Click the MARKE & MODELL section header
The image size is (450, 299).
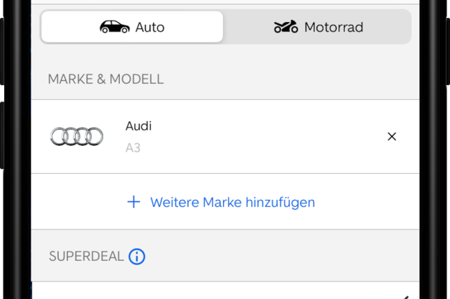pos(106,79)
